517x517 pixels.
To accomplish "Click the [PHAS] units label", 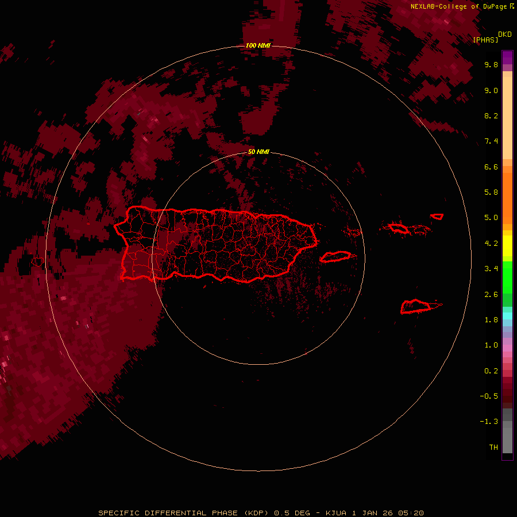I will (x=485, y=40).
